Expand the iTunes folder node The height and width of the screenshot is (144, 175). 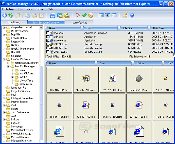point(4,109)
